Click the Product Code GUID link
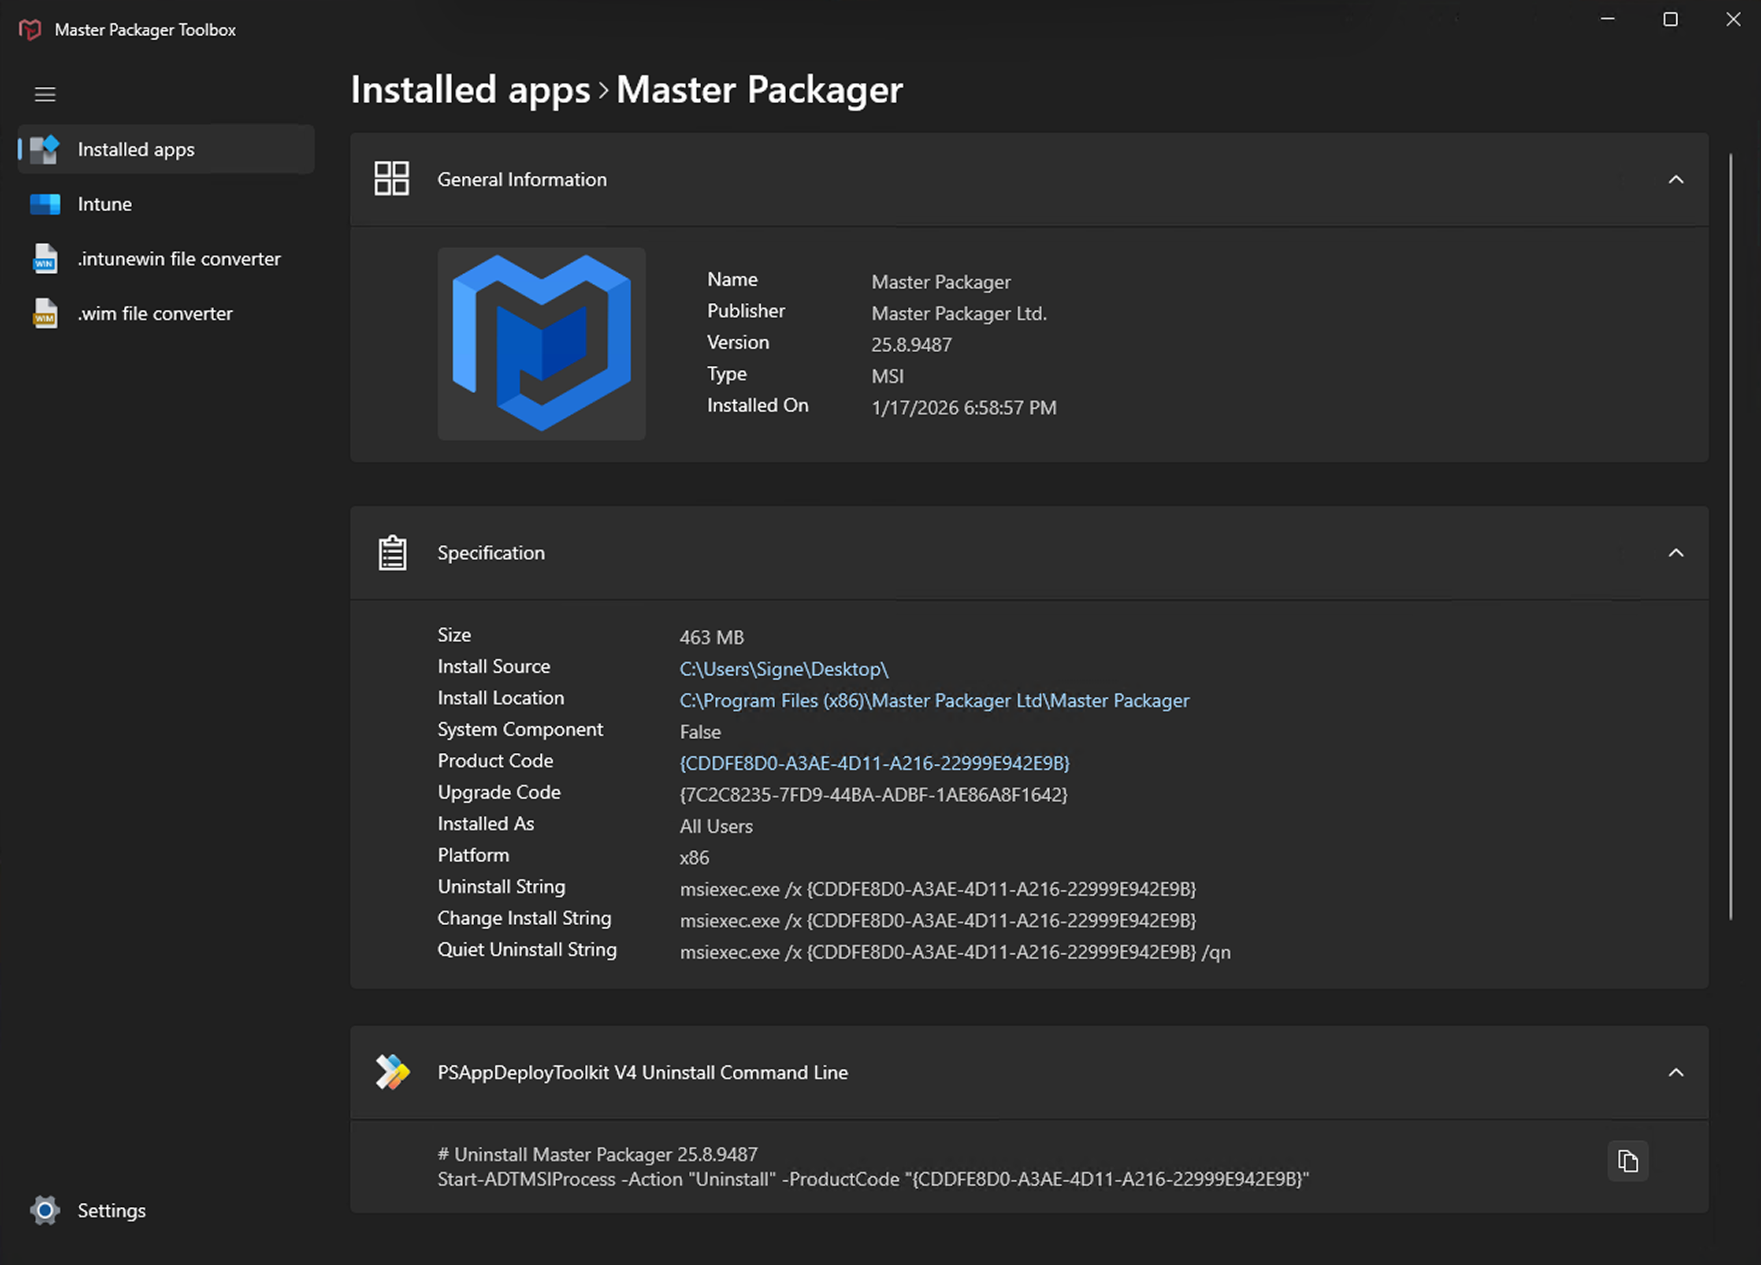This screenshot has height=1265, width=1761. click(x=874, y=764)
